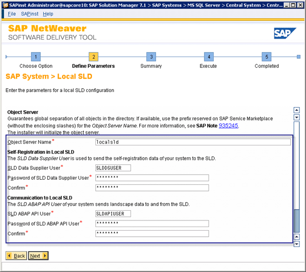Click the scroll down arrow button
306x272 pixels.
(297, 244)
